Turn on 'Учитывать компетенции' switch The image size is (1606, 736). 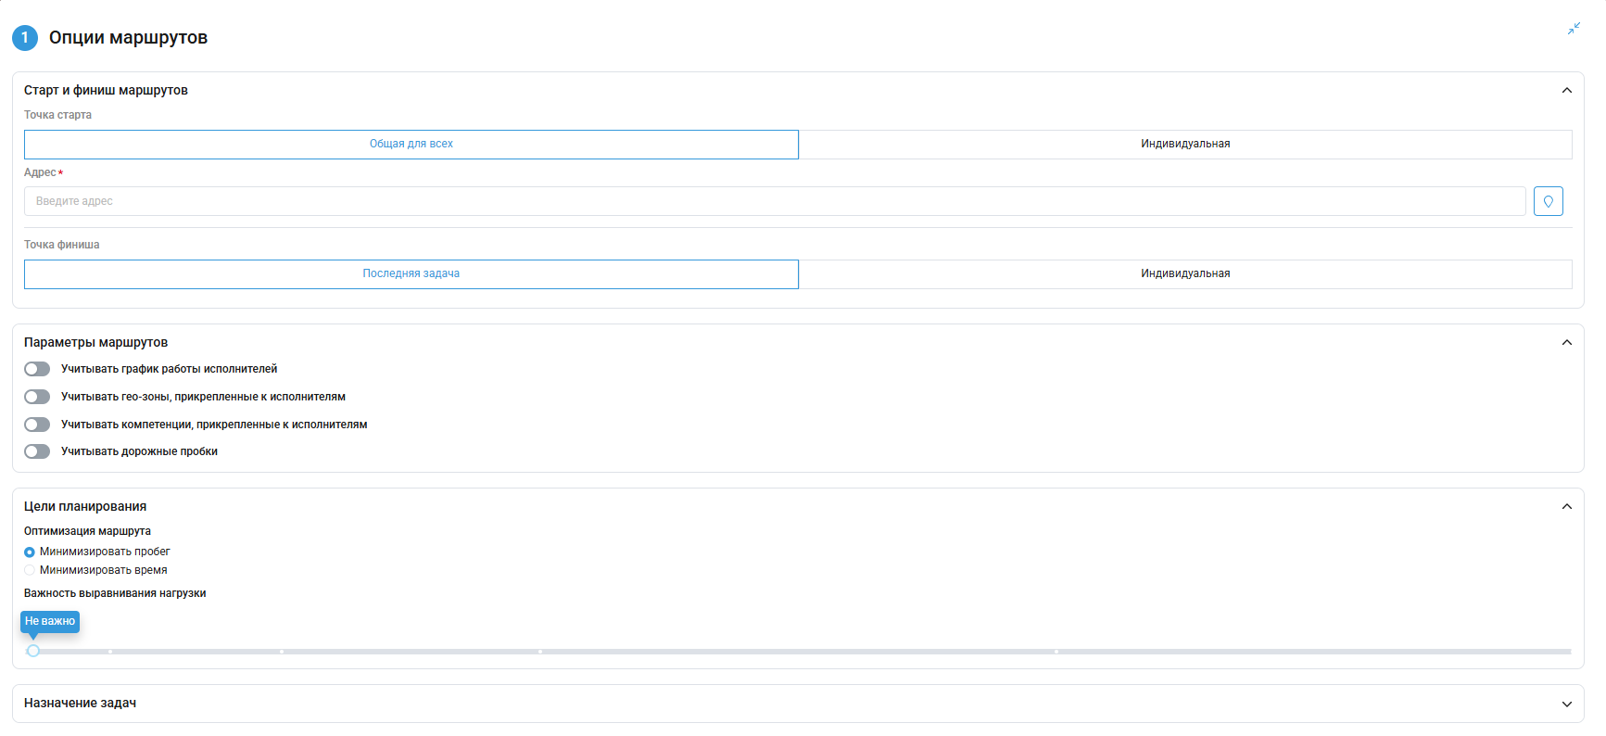(37, 425)
